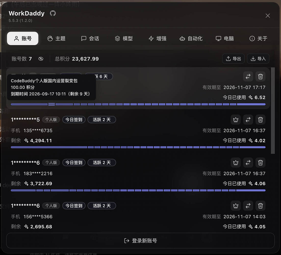Image resolution: width=281 pixels, height=255 pixels.
Task: Click the 登录新账号 button
Action: tap(140, 241)
